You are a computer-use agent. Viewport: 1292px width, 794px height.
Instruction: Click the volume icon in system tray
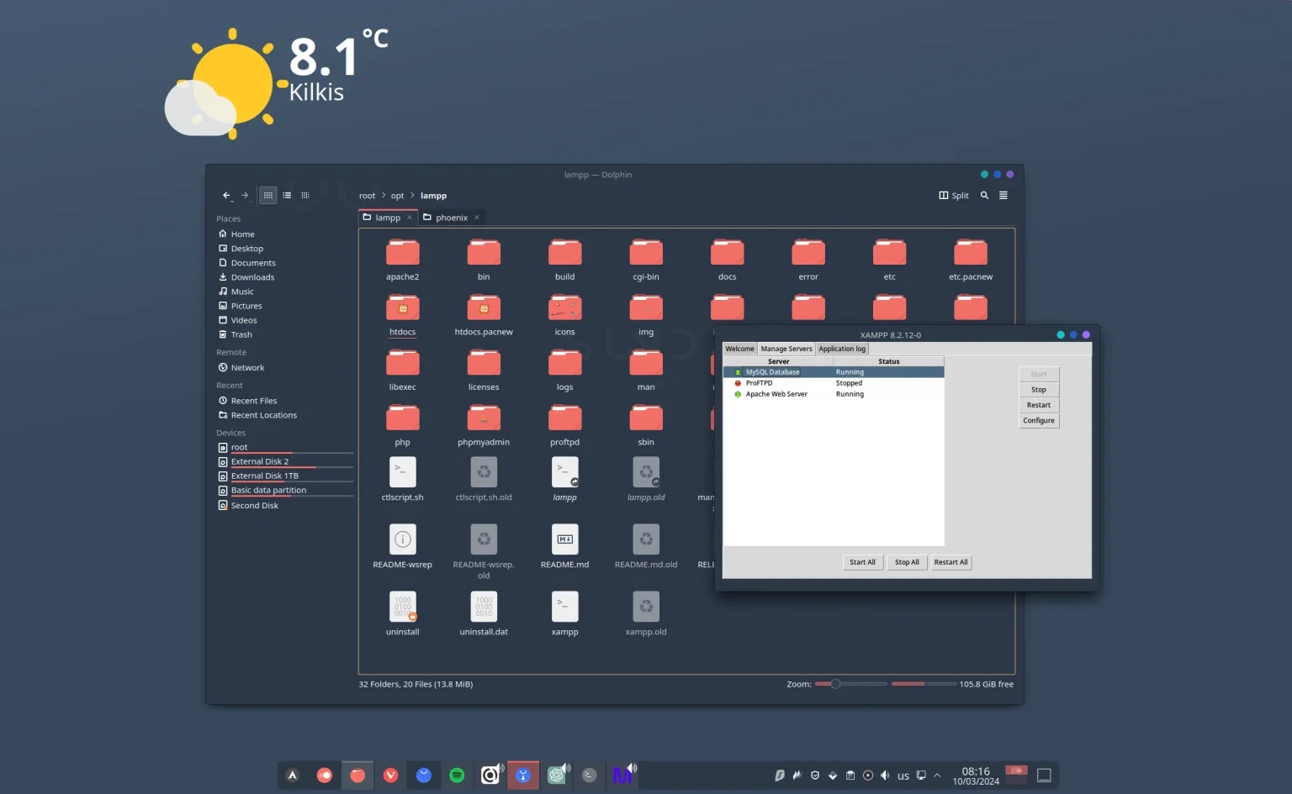pyautogui.click(x=885, y=776)
